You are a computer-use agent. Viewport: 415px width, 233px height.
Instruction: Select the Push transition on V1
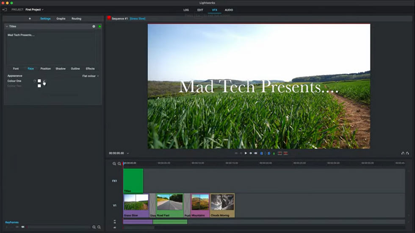tap(187, 206)
